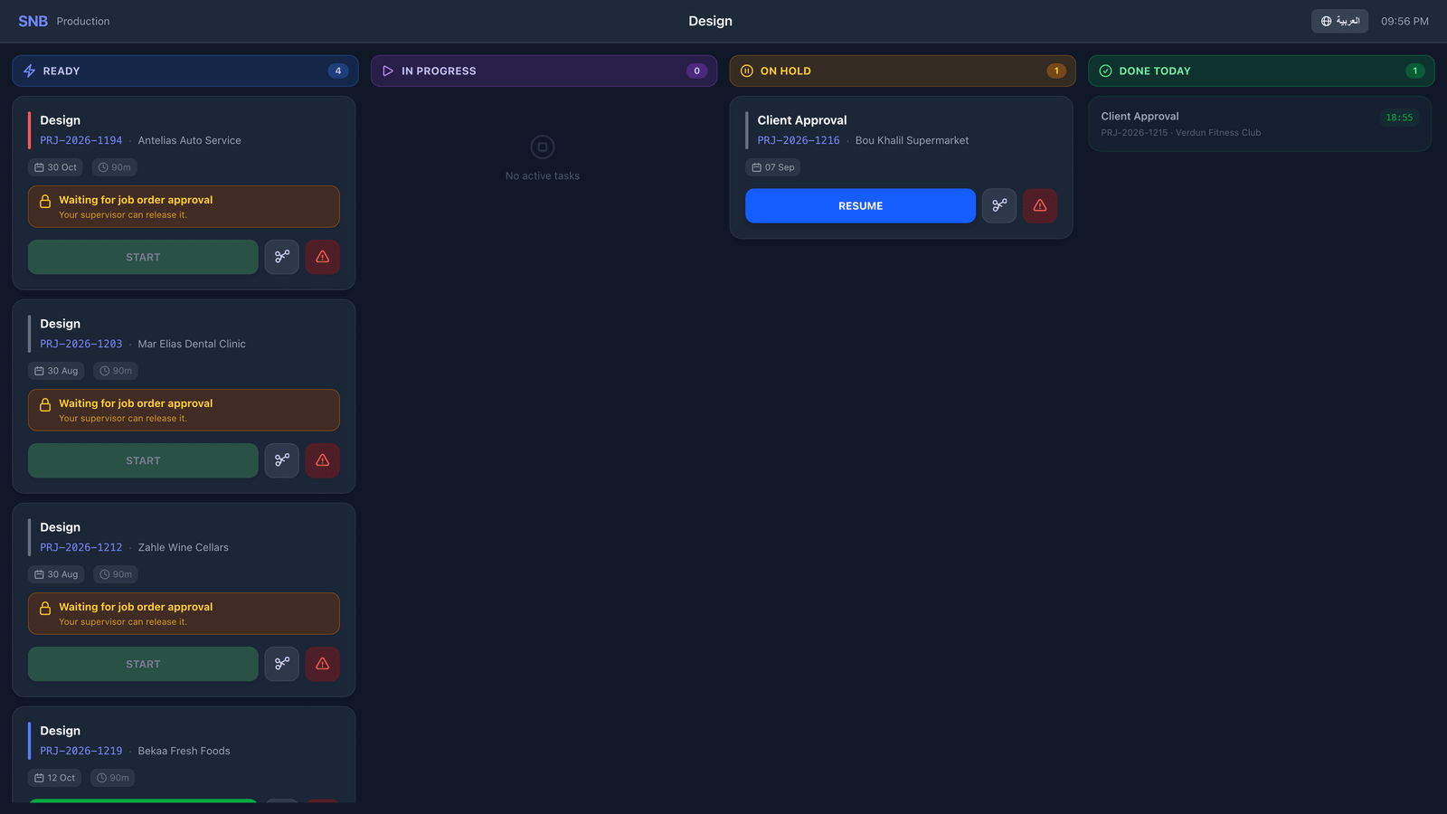Switch language to Arabic
Viewport: 1447px width, 814px height.
pos(1339,21)
